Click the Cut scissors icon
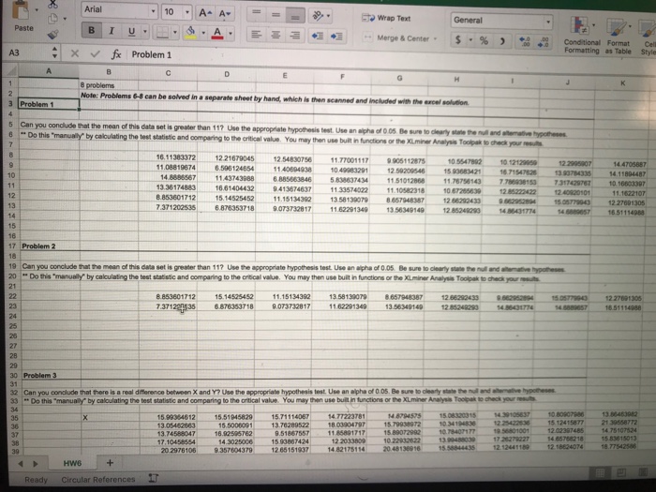 click(x=52, y=5)
